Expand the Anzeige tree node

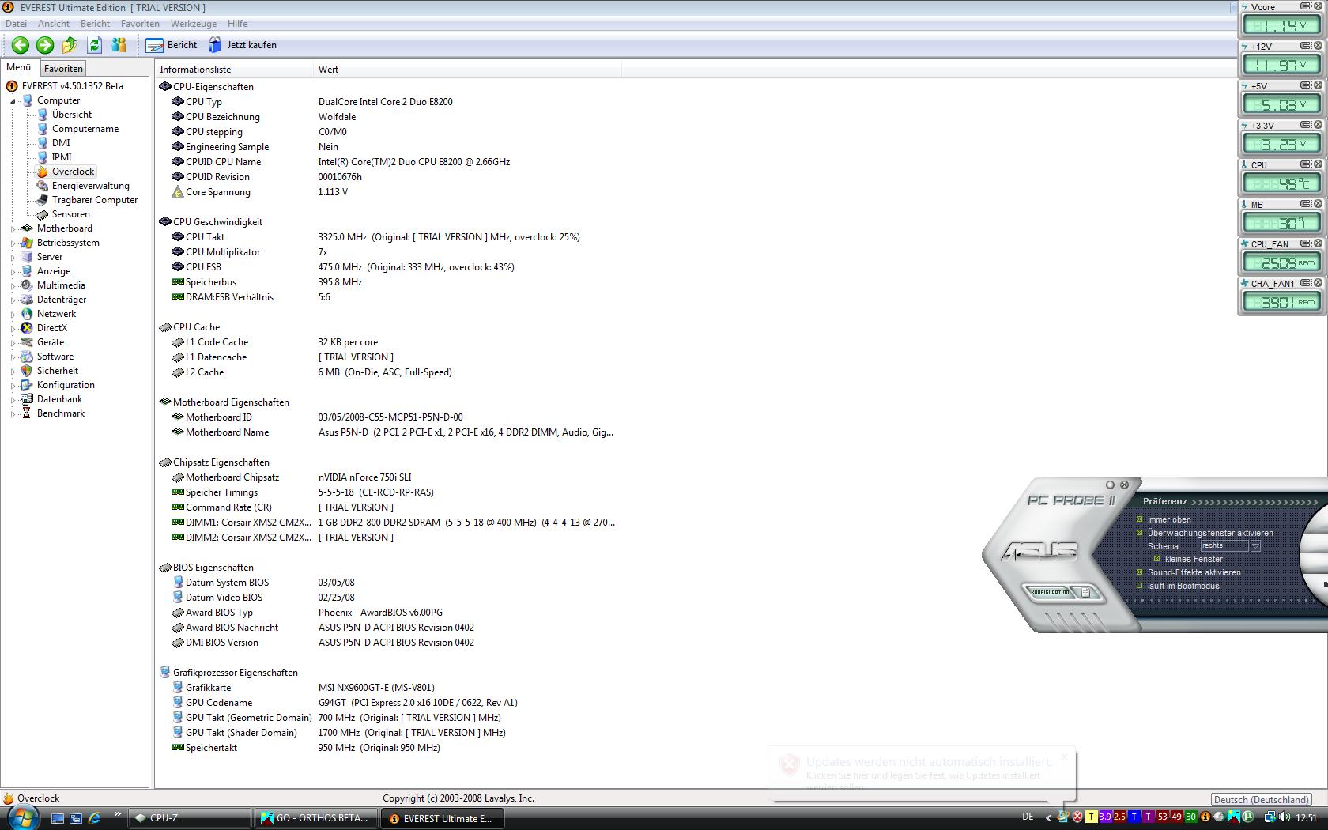tap(13, 272)
